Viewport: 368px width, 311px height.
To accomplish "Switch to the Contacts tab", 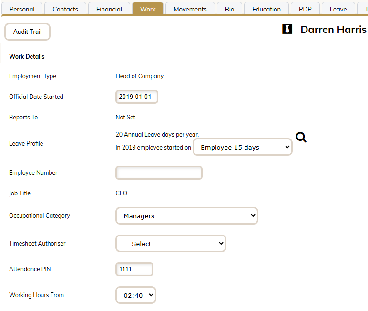I will [66, 9].
